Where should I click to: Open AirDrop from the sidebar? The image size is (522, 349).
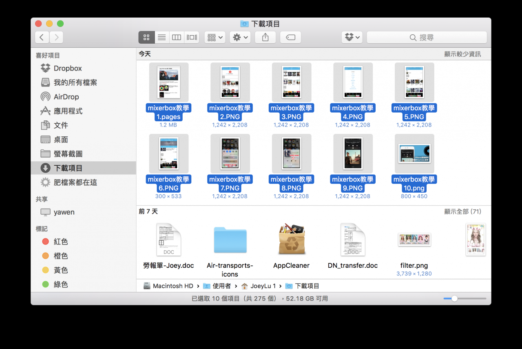[66, 97]
